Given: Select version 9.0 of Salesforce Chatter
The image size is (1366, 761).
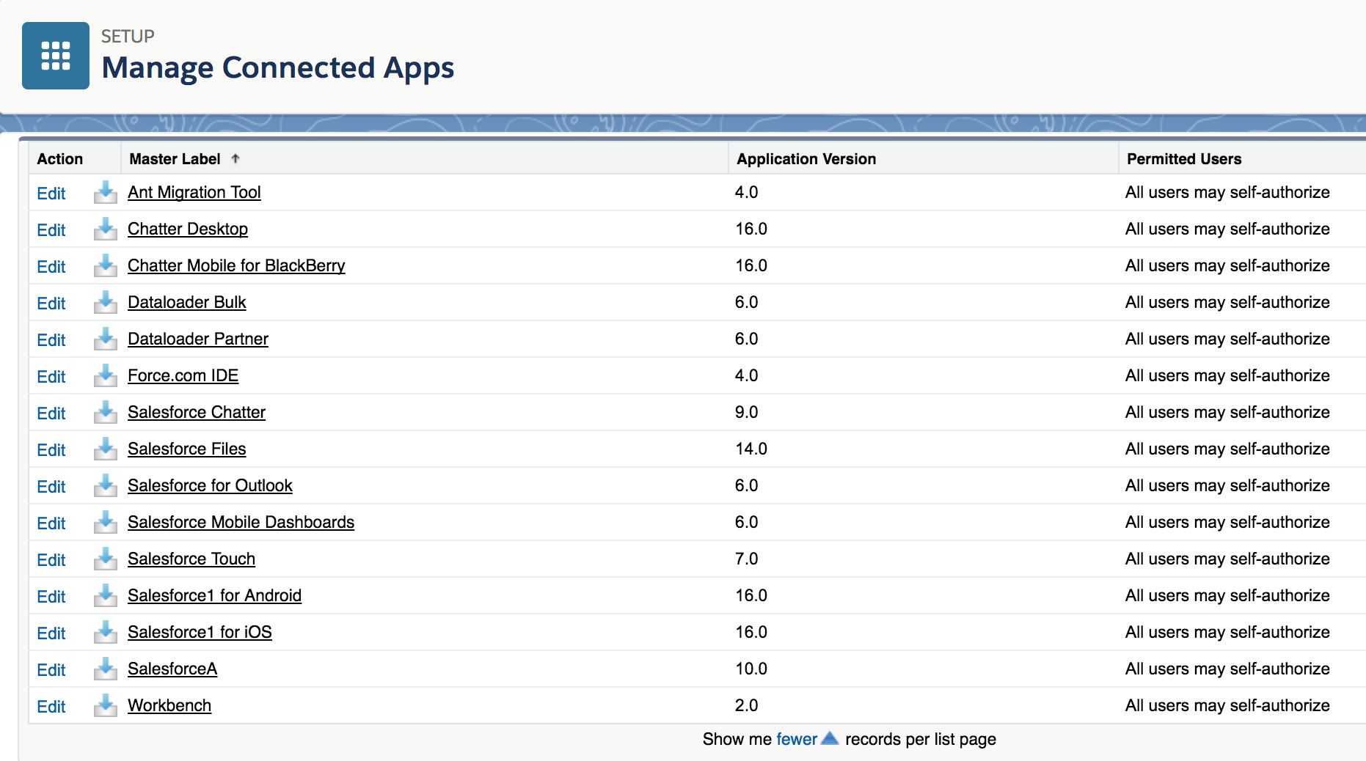Looking at the screenshot, I should (747, 412).
